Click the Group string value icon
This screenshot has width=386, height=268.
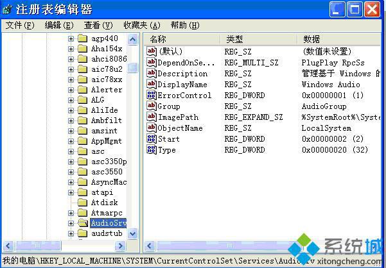152,106
